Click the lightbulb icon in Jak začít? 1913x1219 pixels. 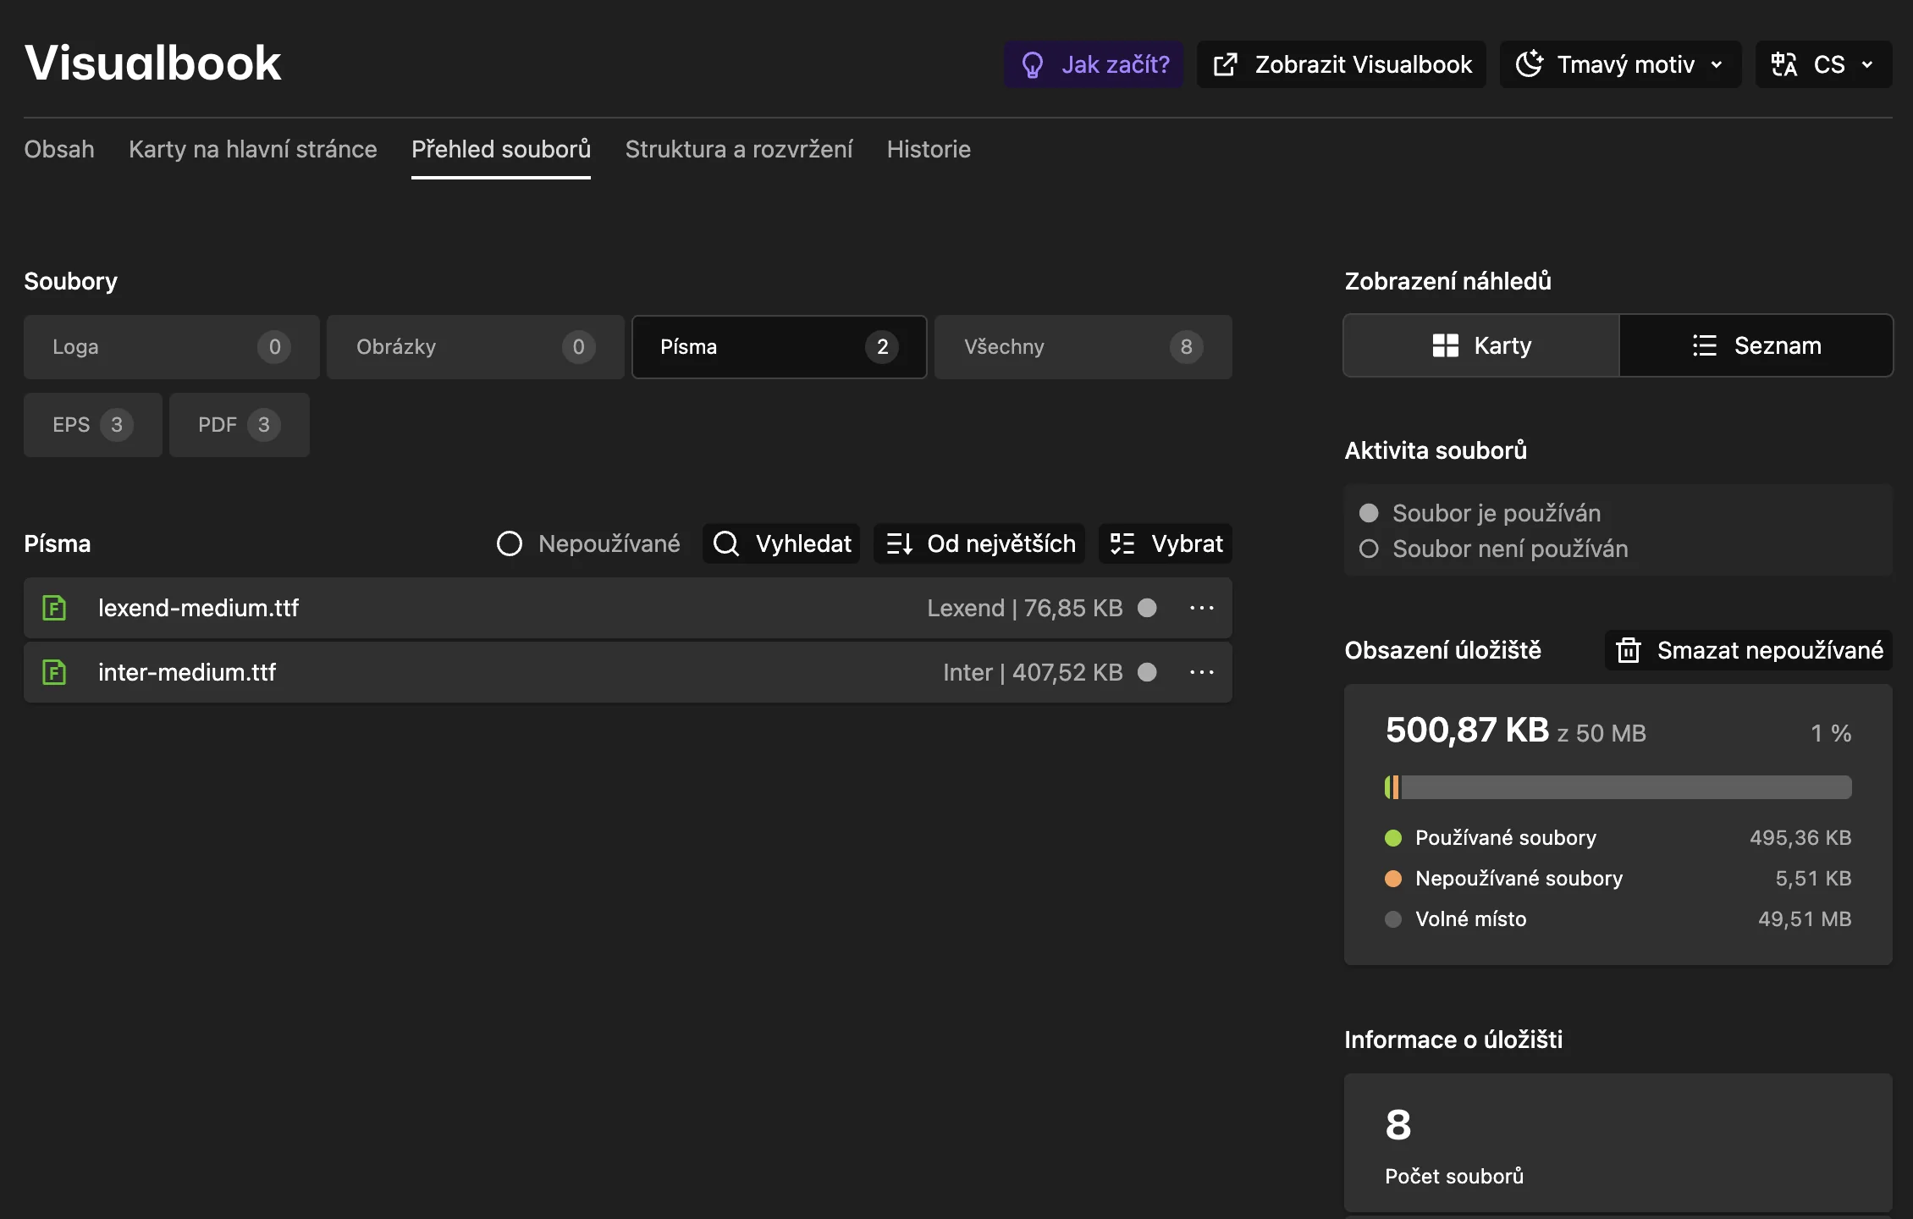[1033, 64]
